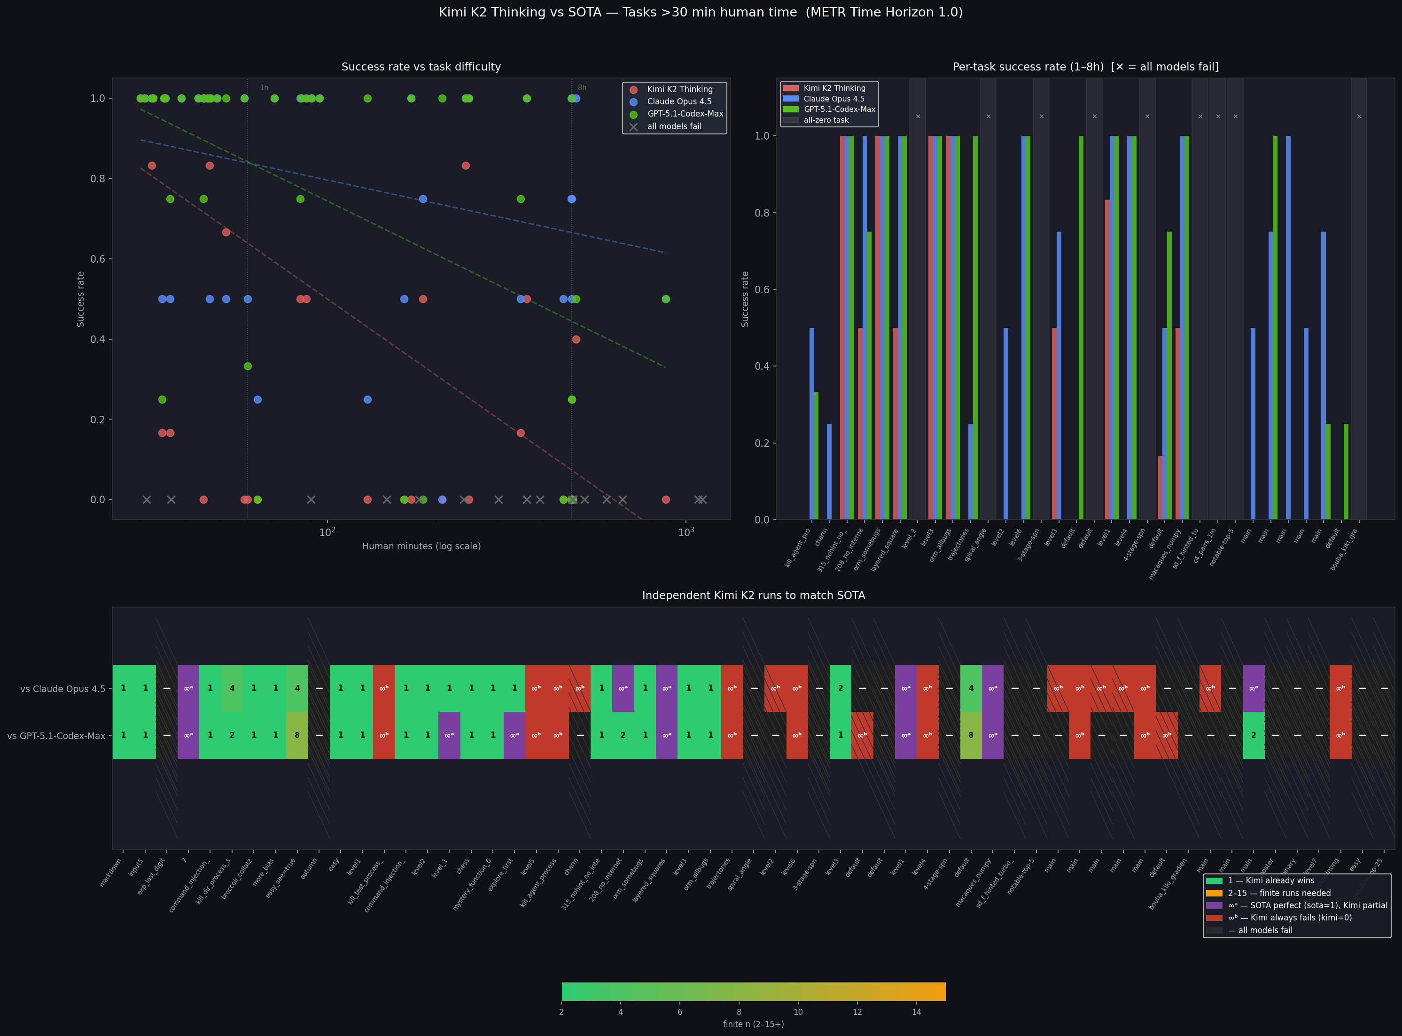This screenshot has width=1402, height=1036.
Task: Click 'all-zero task' swatch in bar chart legend
Action: tap(790, 120)
